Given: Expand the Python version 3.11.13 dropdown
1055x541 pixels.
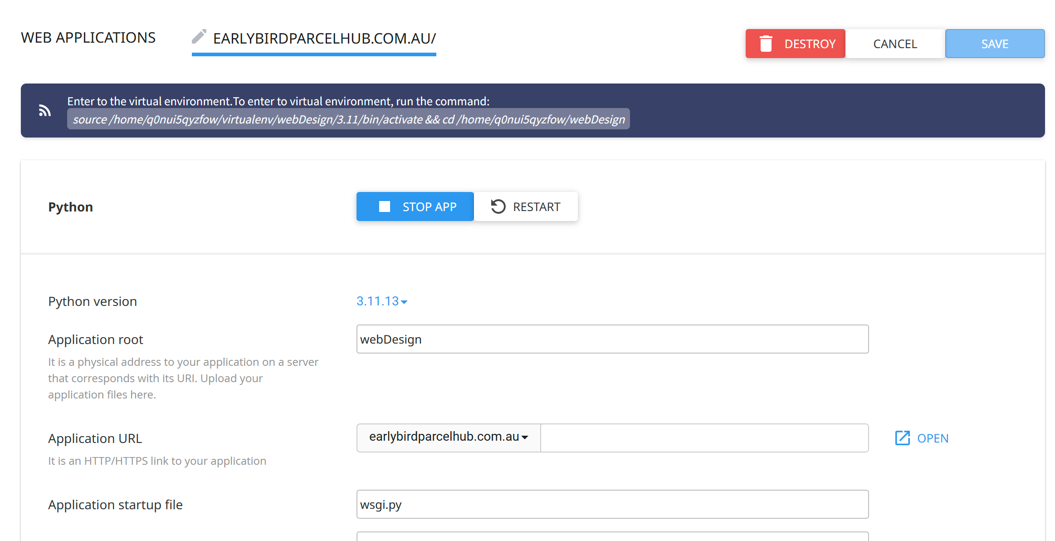Looking at the screenshot, I should pos(382,301).
